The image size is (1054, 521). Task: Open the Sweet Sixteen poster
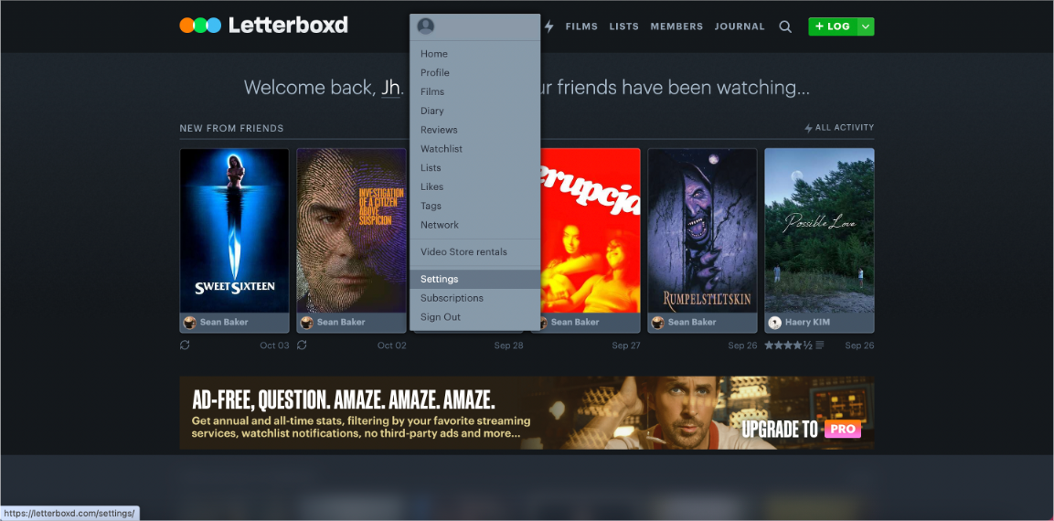point(234,230)
